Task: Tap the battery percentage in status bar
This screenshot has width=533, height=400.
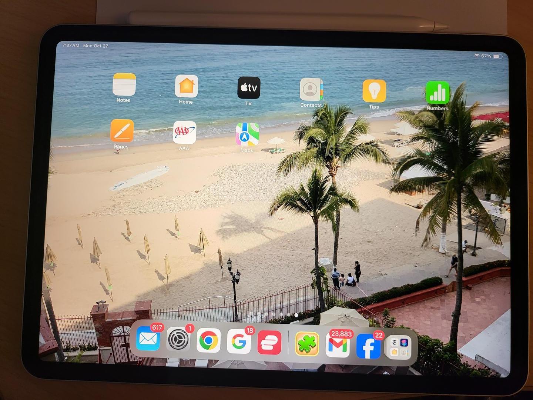Action: pos(486,56)
